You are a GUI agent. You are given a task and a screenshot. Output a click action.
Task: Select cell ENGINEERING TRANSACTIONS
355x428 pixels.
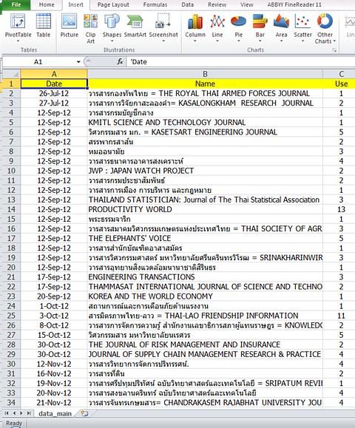click(x=205, y=277)
